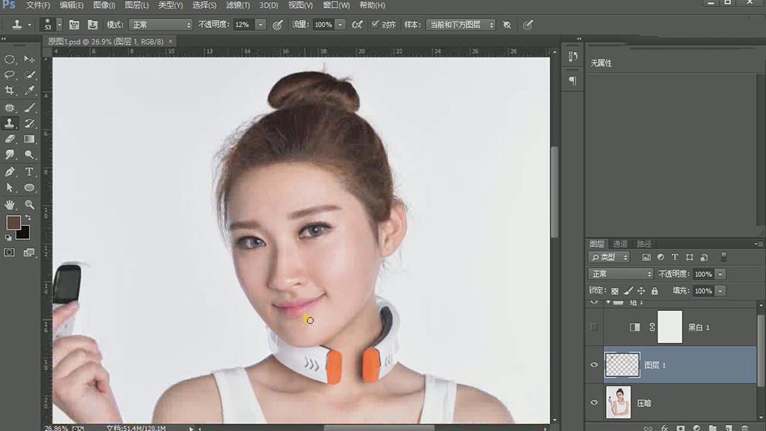Open the 路径 paths tab

[644, 244]
